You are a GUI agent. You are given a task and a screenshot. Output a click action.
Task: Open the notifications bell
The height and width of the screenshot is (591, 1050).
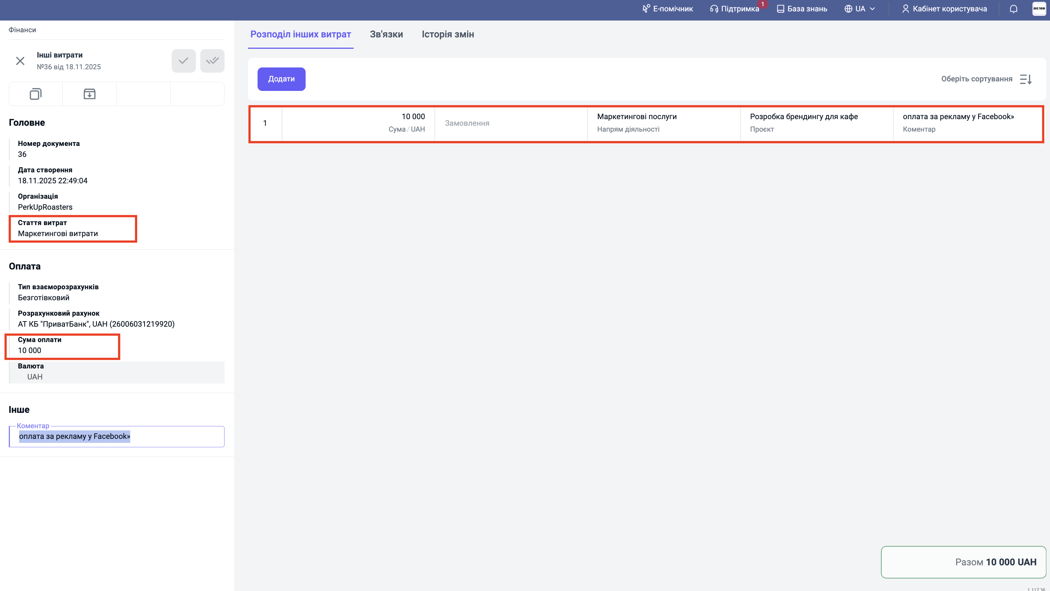click(x=1013, y=9)
